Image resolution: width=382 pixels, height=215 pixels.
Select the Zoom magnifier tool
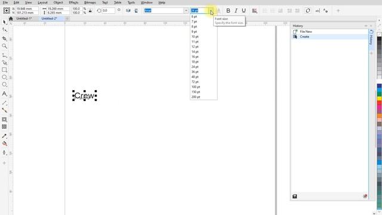(x=4, y=46)
